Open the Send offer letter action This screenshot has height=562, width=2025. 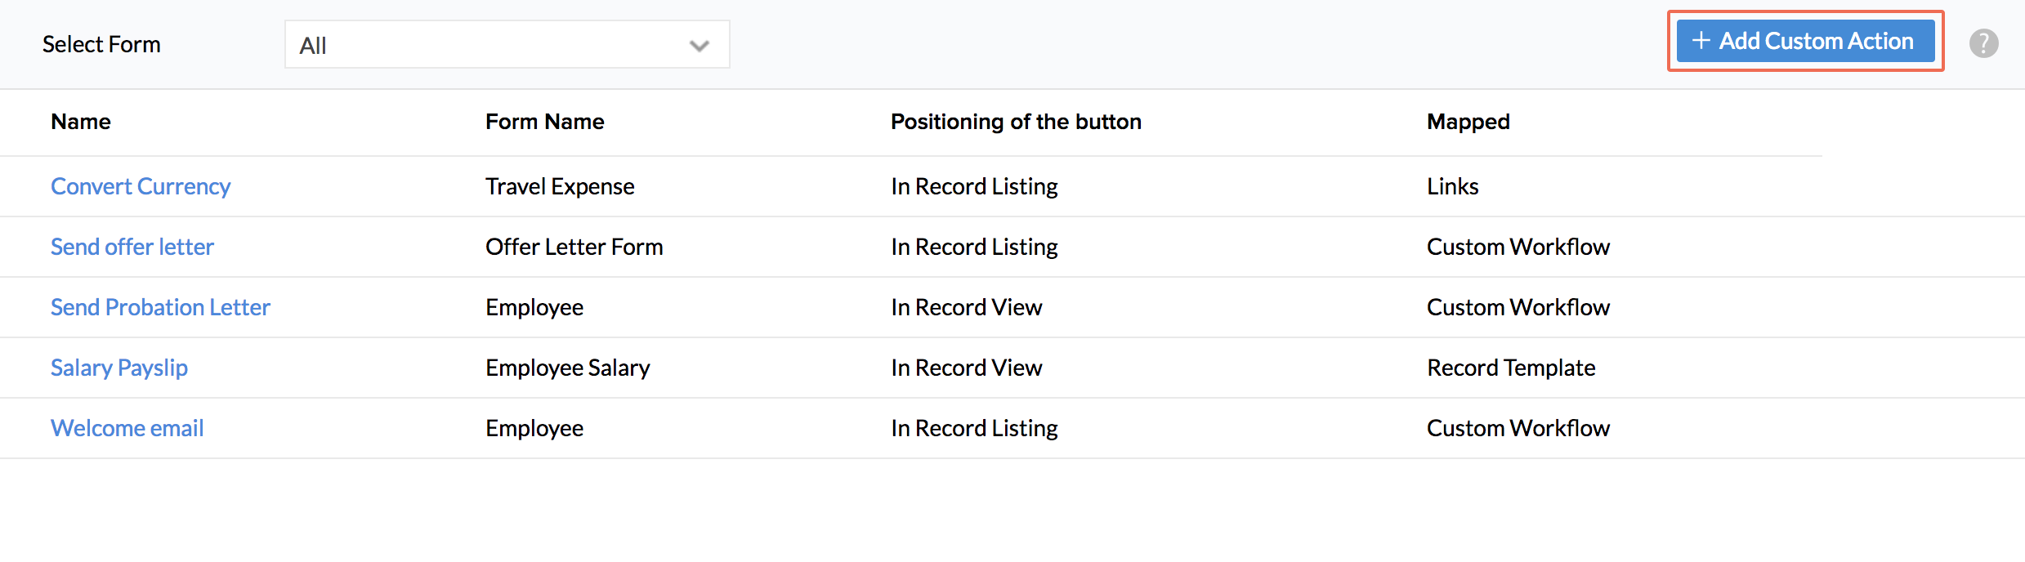[x=132, y=247]
